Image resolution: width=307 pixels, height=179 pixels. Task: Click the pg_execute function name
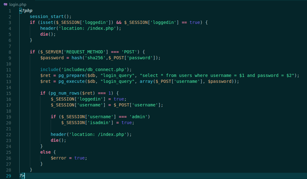[x=71, y=82]
